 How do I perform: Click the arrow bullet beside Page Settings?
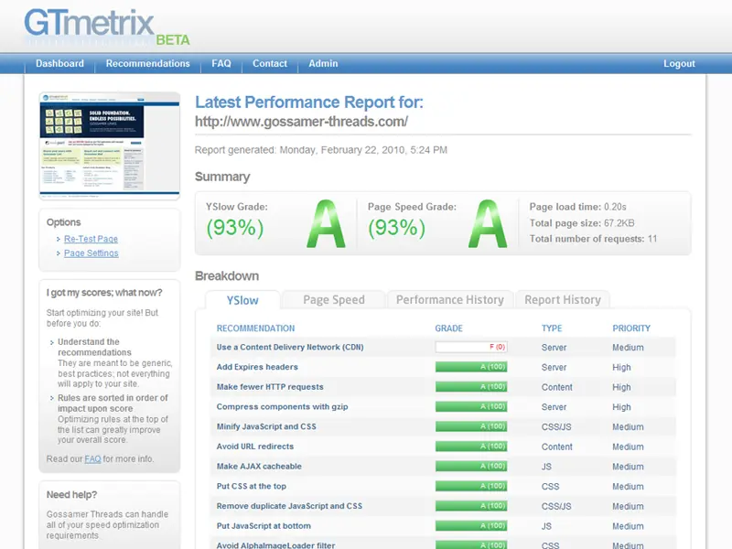click(x=59, y=253)
